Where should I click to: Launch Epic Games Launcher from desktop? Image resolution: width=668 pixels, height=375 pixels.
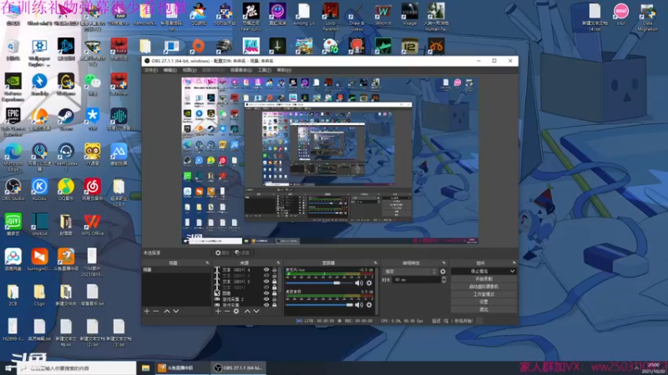pos(13,122)
